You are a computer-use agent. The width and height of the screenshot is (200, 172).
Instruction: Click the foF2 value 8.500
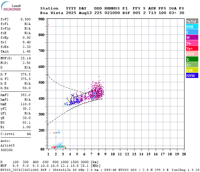25,19
